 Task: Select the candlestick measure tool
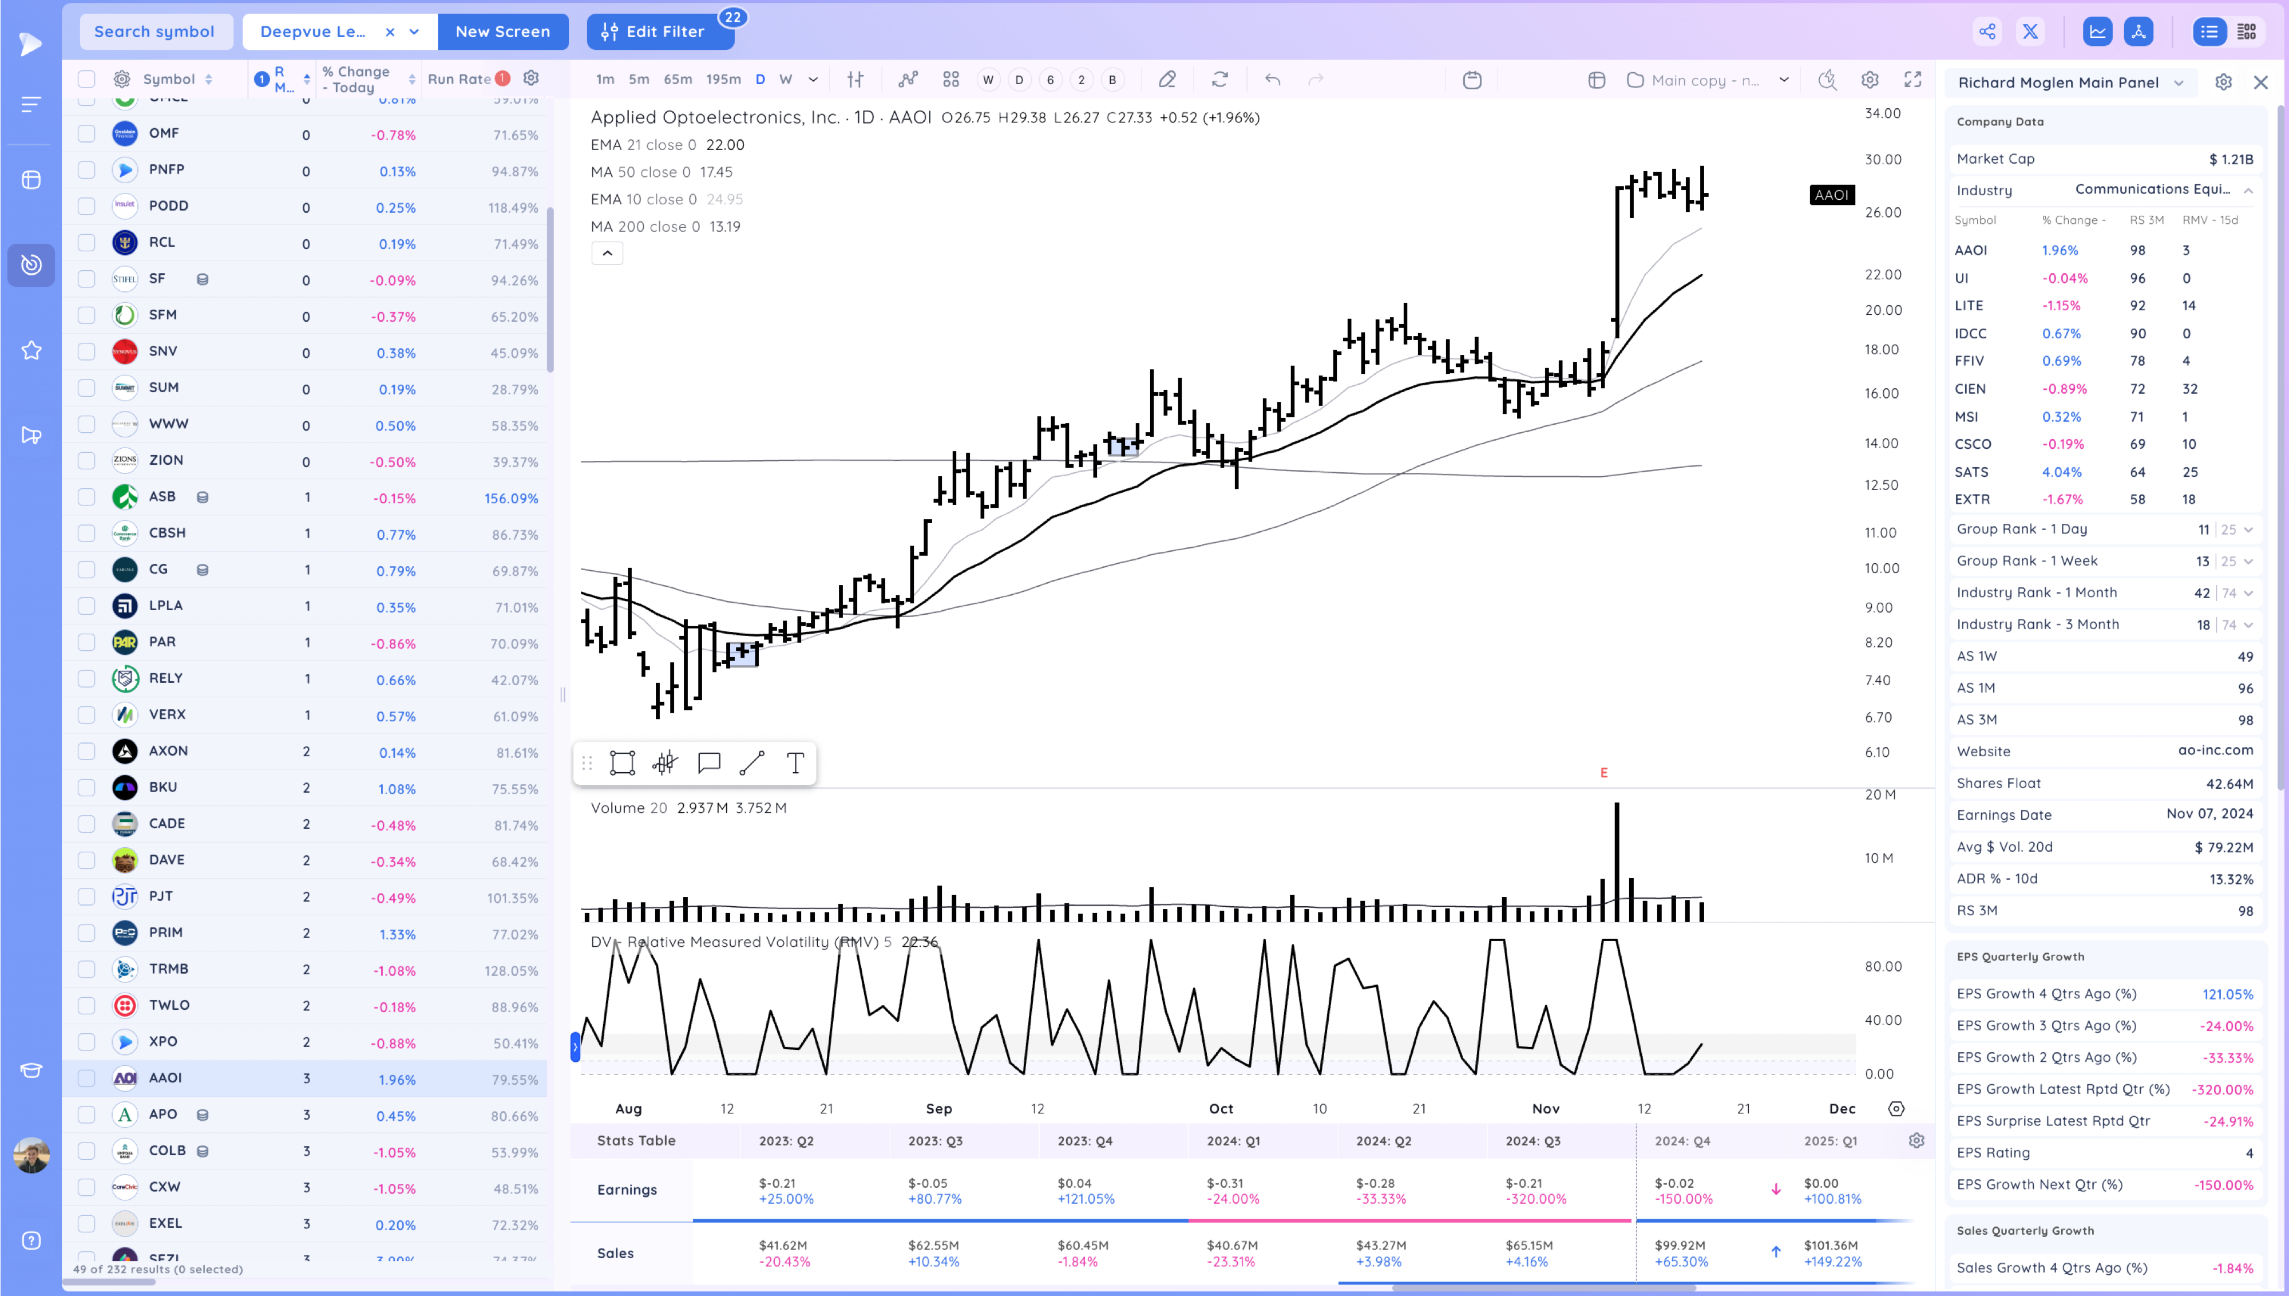[664, 763]
